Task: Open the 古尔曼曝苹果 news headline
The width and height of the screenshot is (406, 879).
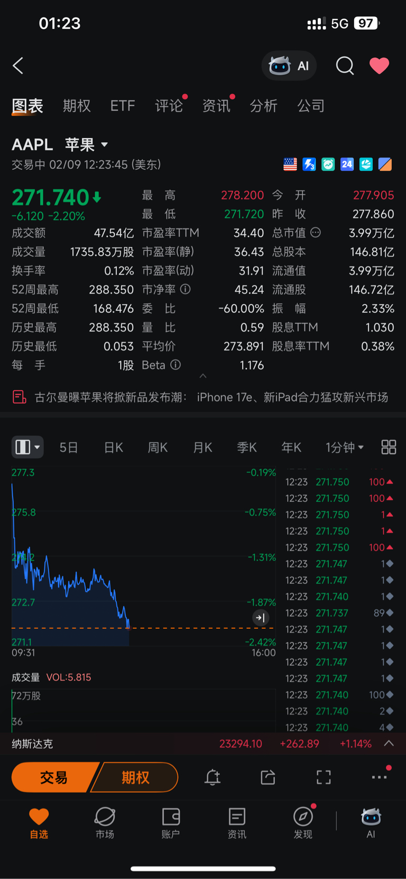Action: pyautogui.click(x=211, y=397)
